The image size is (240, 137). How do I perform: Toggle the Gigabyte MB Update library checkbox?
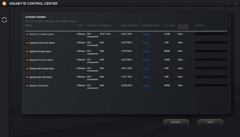point(27,68)
